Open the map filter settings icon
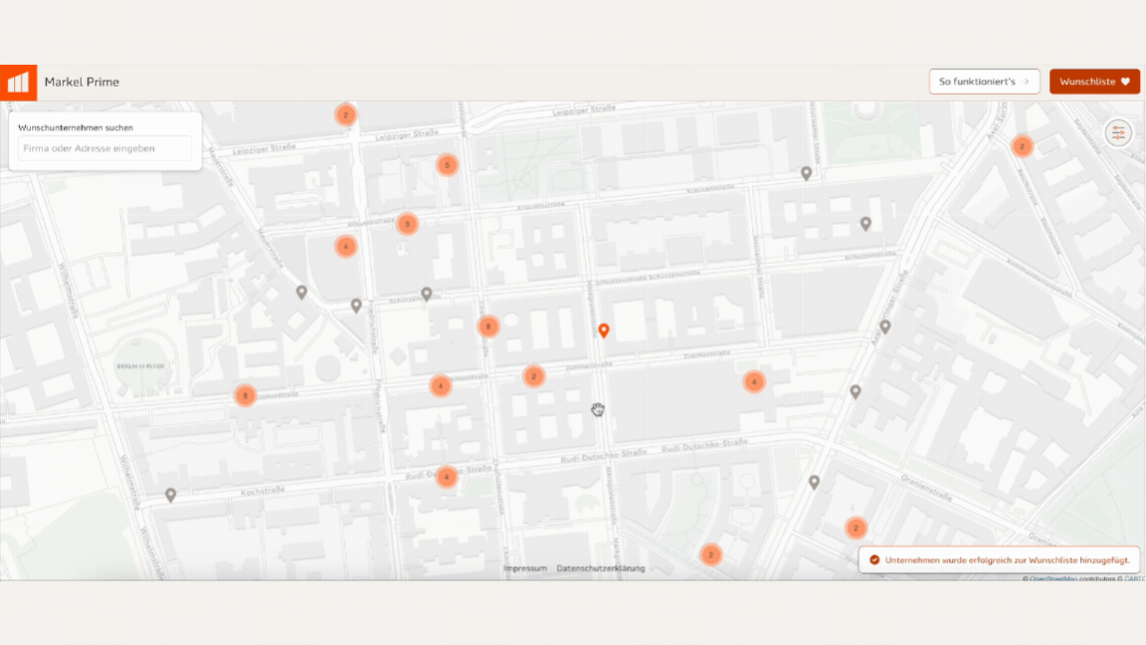The height and width of the screenshot is (645, 1146). click(x=1118, y=132)
